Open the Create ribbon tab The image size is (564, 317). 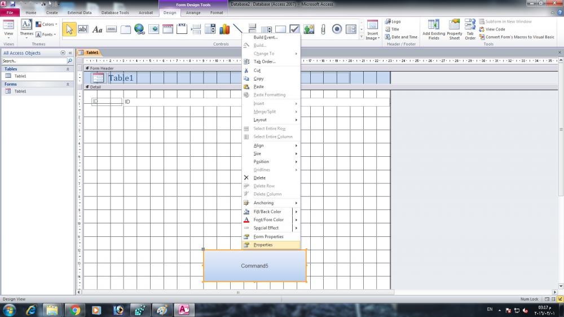click(x=52, y=12)
